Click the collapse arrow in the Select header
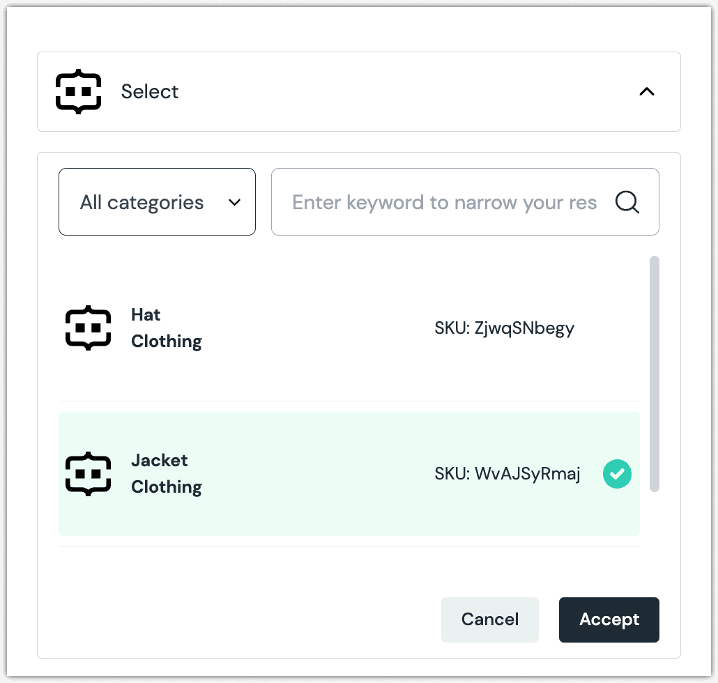Viewport: 718px width, 683px height. pyautogui.click(x=646, y=91)
